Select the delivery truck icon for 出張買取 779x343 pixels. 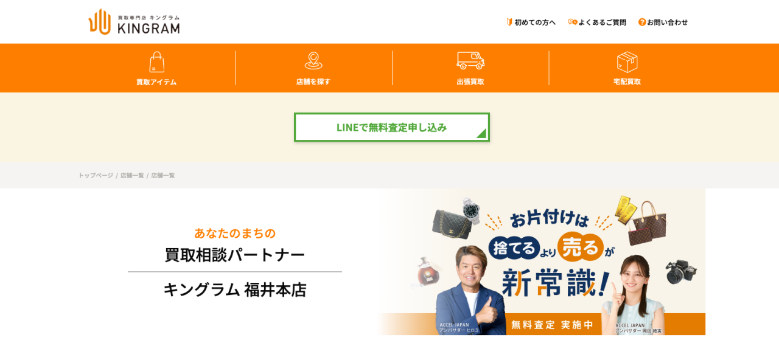tap(470, 60)
